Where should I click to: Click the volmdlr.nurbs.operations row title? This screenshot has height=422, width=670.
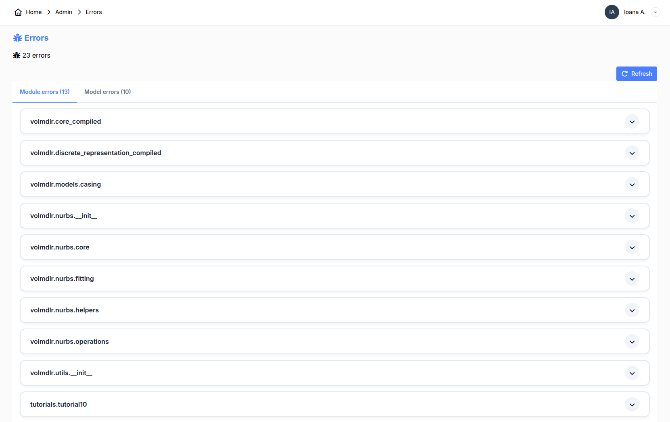pos(69,341)
